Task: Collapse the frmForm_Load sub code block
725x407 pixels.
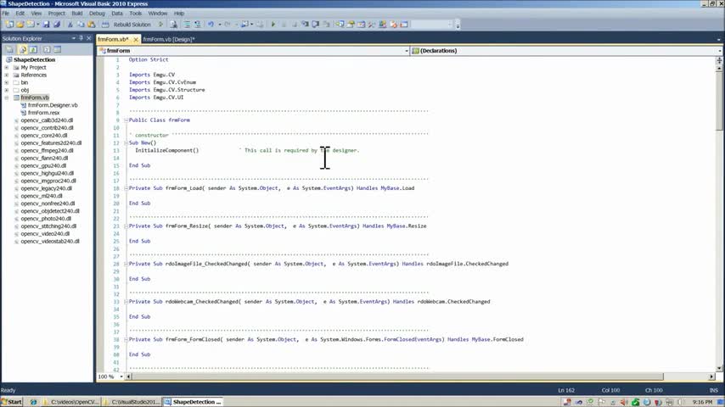Action: coord(126,188)
